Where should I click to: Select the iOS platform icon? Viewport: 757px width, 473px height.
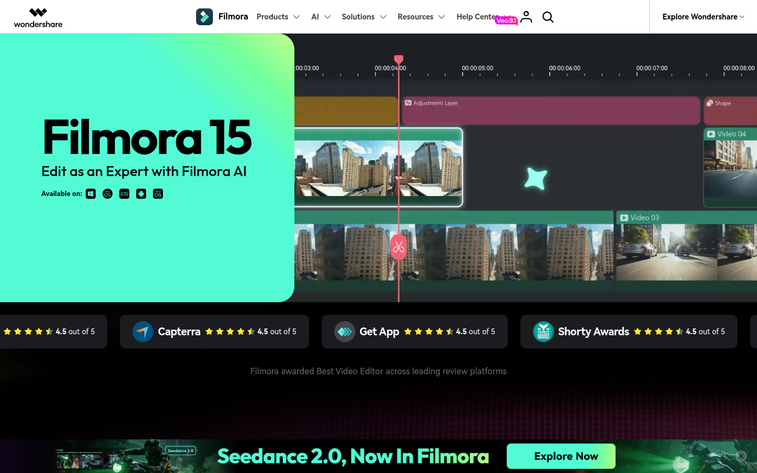click(x=125, y=194)
